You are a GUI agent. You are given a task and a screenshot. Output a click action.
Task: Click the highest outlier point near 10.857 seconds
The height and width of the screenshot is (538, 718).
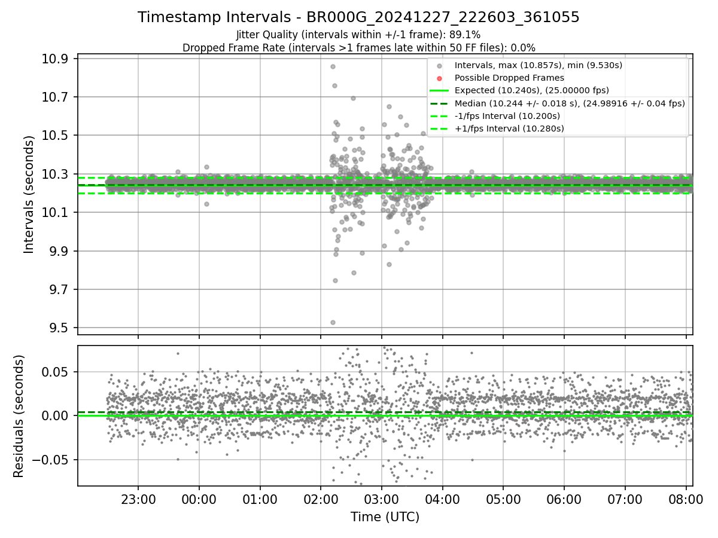pyautogui.click(x=333, y=66)
